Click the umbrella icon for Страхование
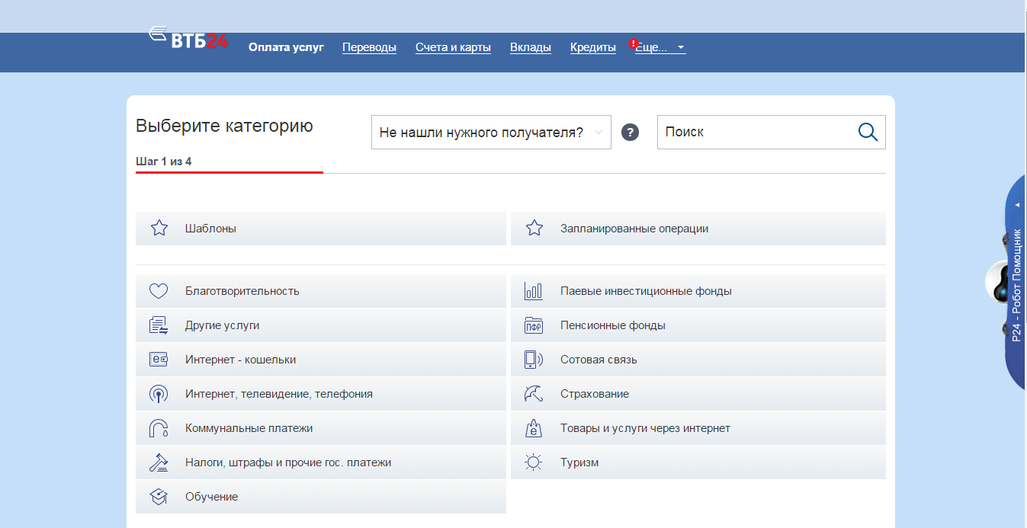The height and width of the screenshot is (528, 1027). click(x=534, y=394)
